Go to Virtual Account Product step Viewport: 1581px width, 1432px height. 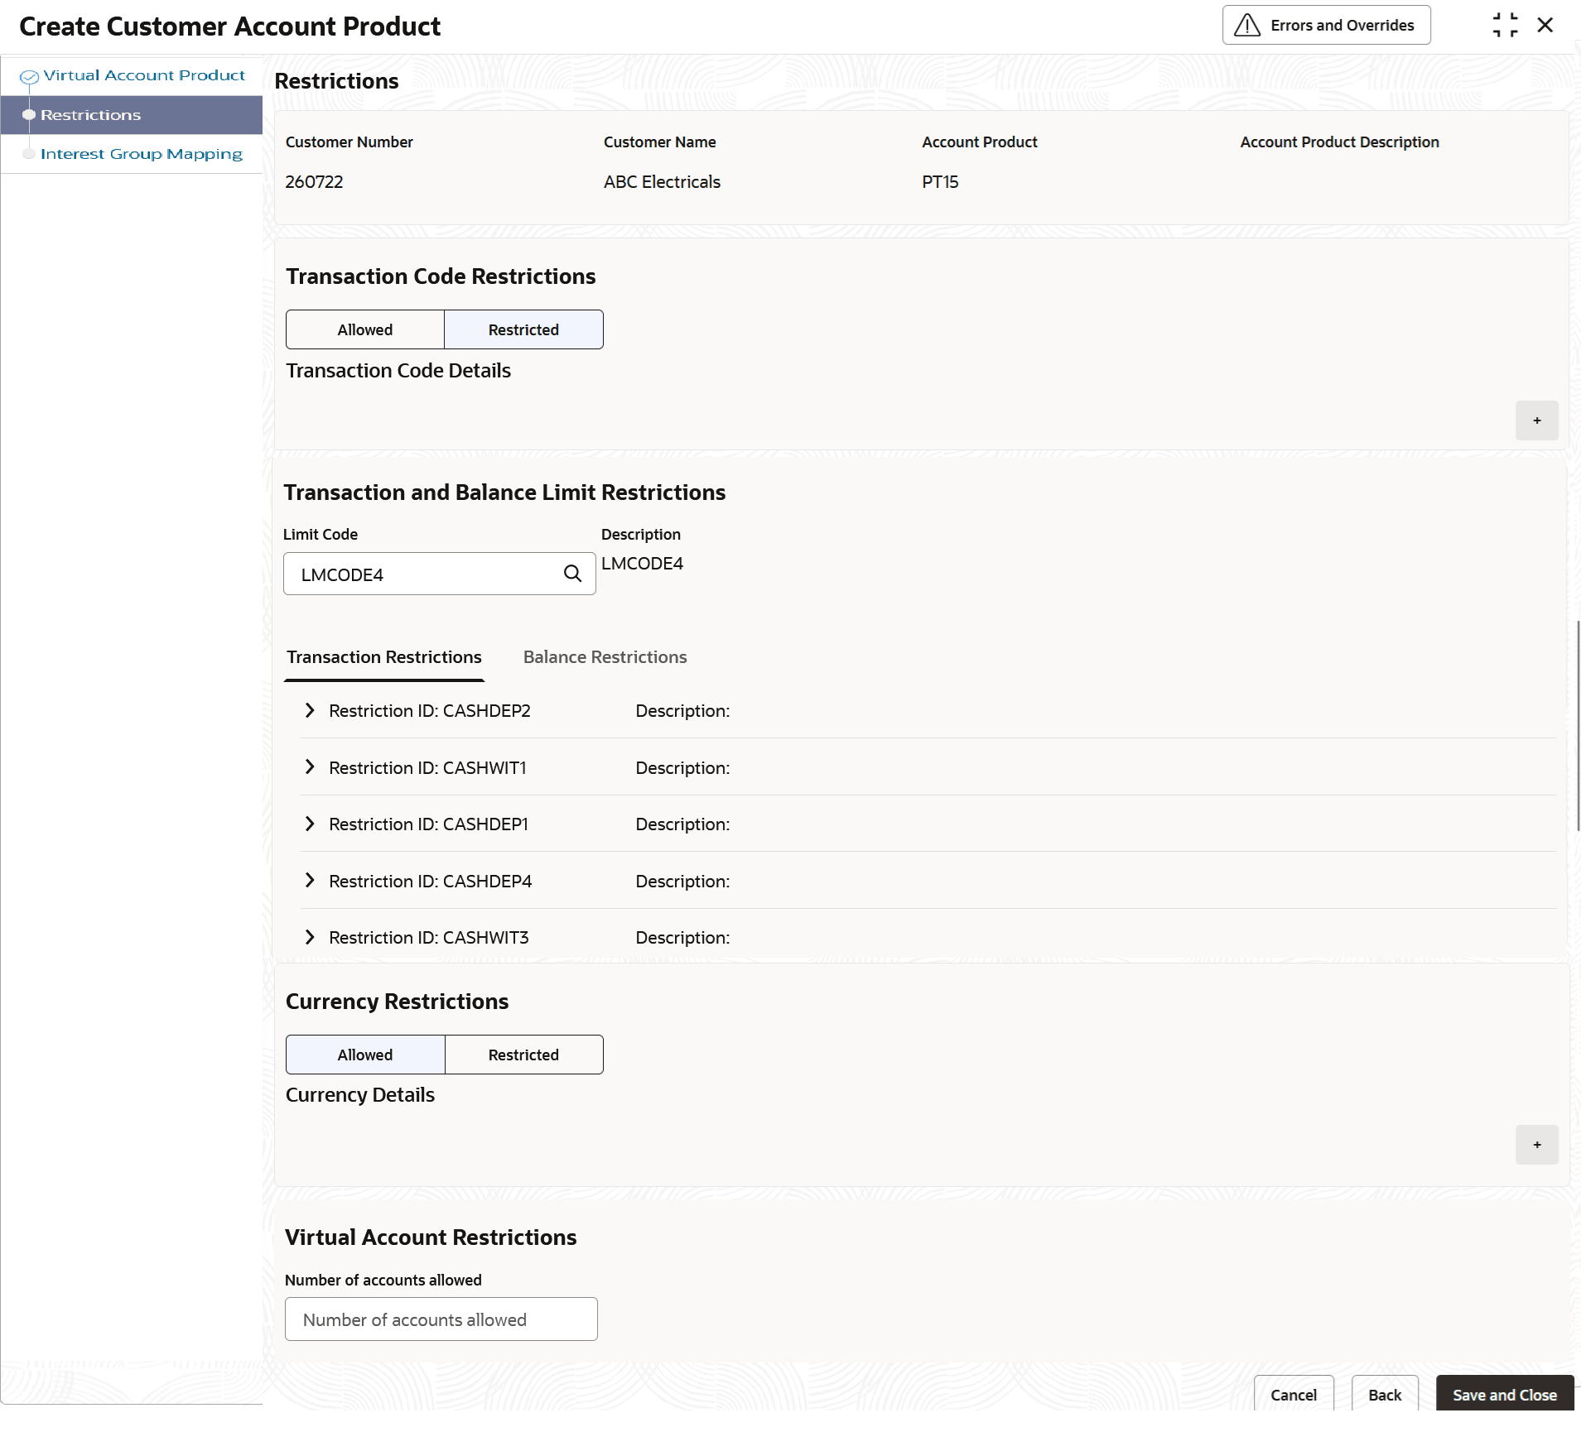coord(144,75)
